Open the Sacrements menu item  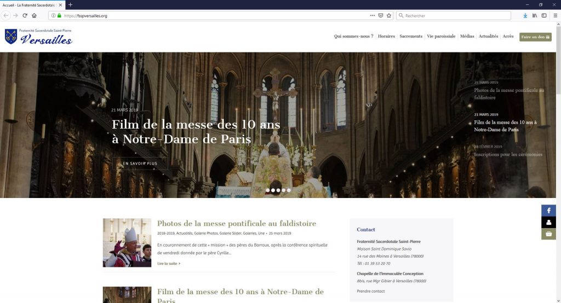pos(411,37)
